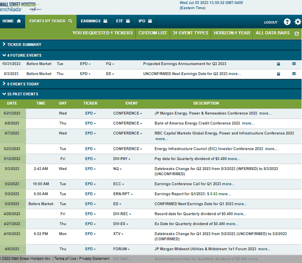302x263 pixels.
Task: Open the FQ event type dropdown
Action: pos(110,64)
